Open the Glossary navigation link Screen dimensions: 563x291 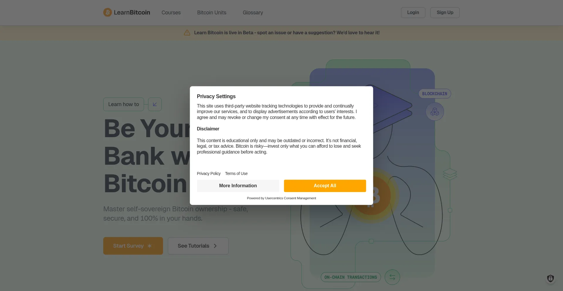coord(253,13)
